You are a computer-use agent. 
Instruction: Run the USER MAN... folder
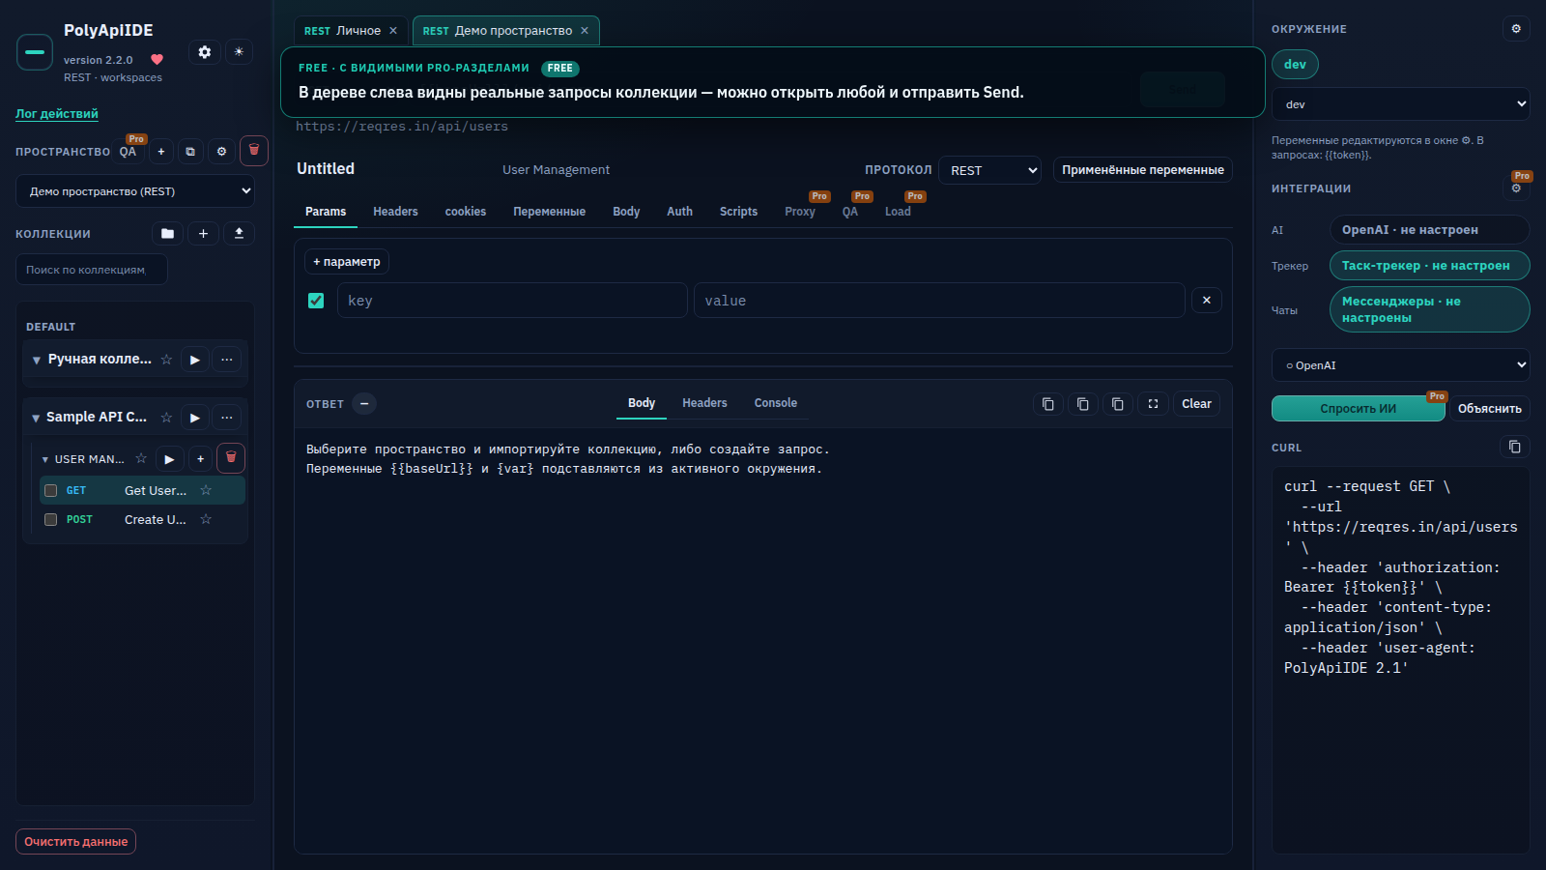pos(169,459)
